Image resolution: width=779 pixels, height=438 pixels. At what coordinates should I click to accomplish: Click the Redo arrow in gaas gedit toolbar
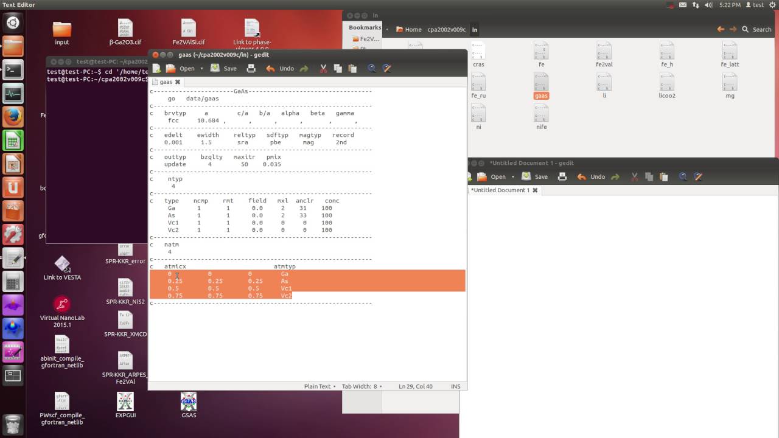coord(304,69)
